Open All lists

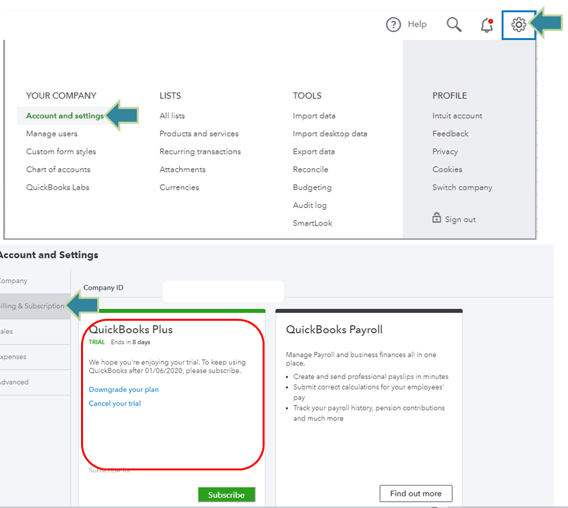tap(172, 116)
